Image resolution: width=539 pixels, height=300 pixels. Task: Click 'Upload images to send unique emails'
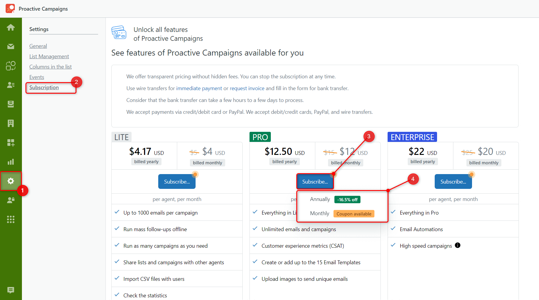tap(305, 279)
